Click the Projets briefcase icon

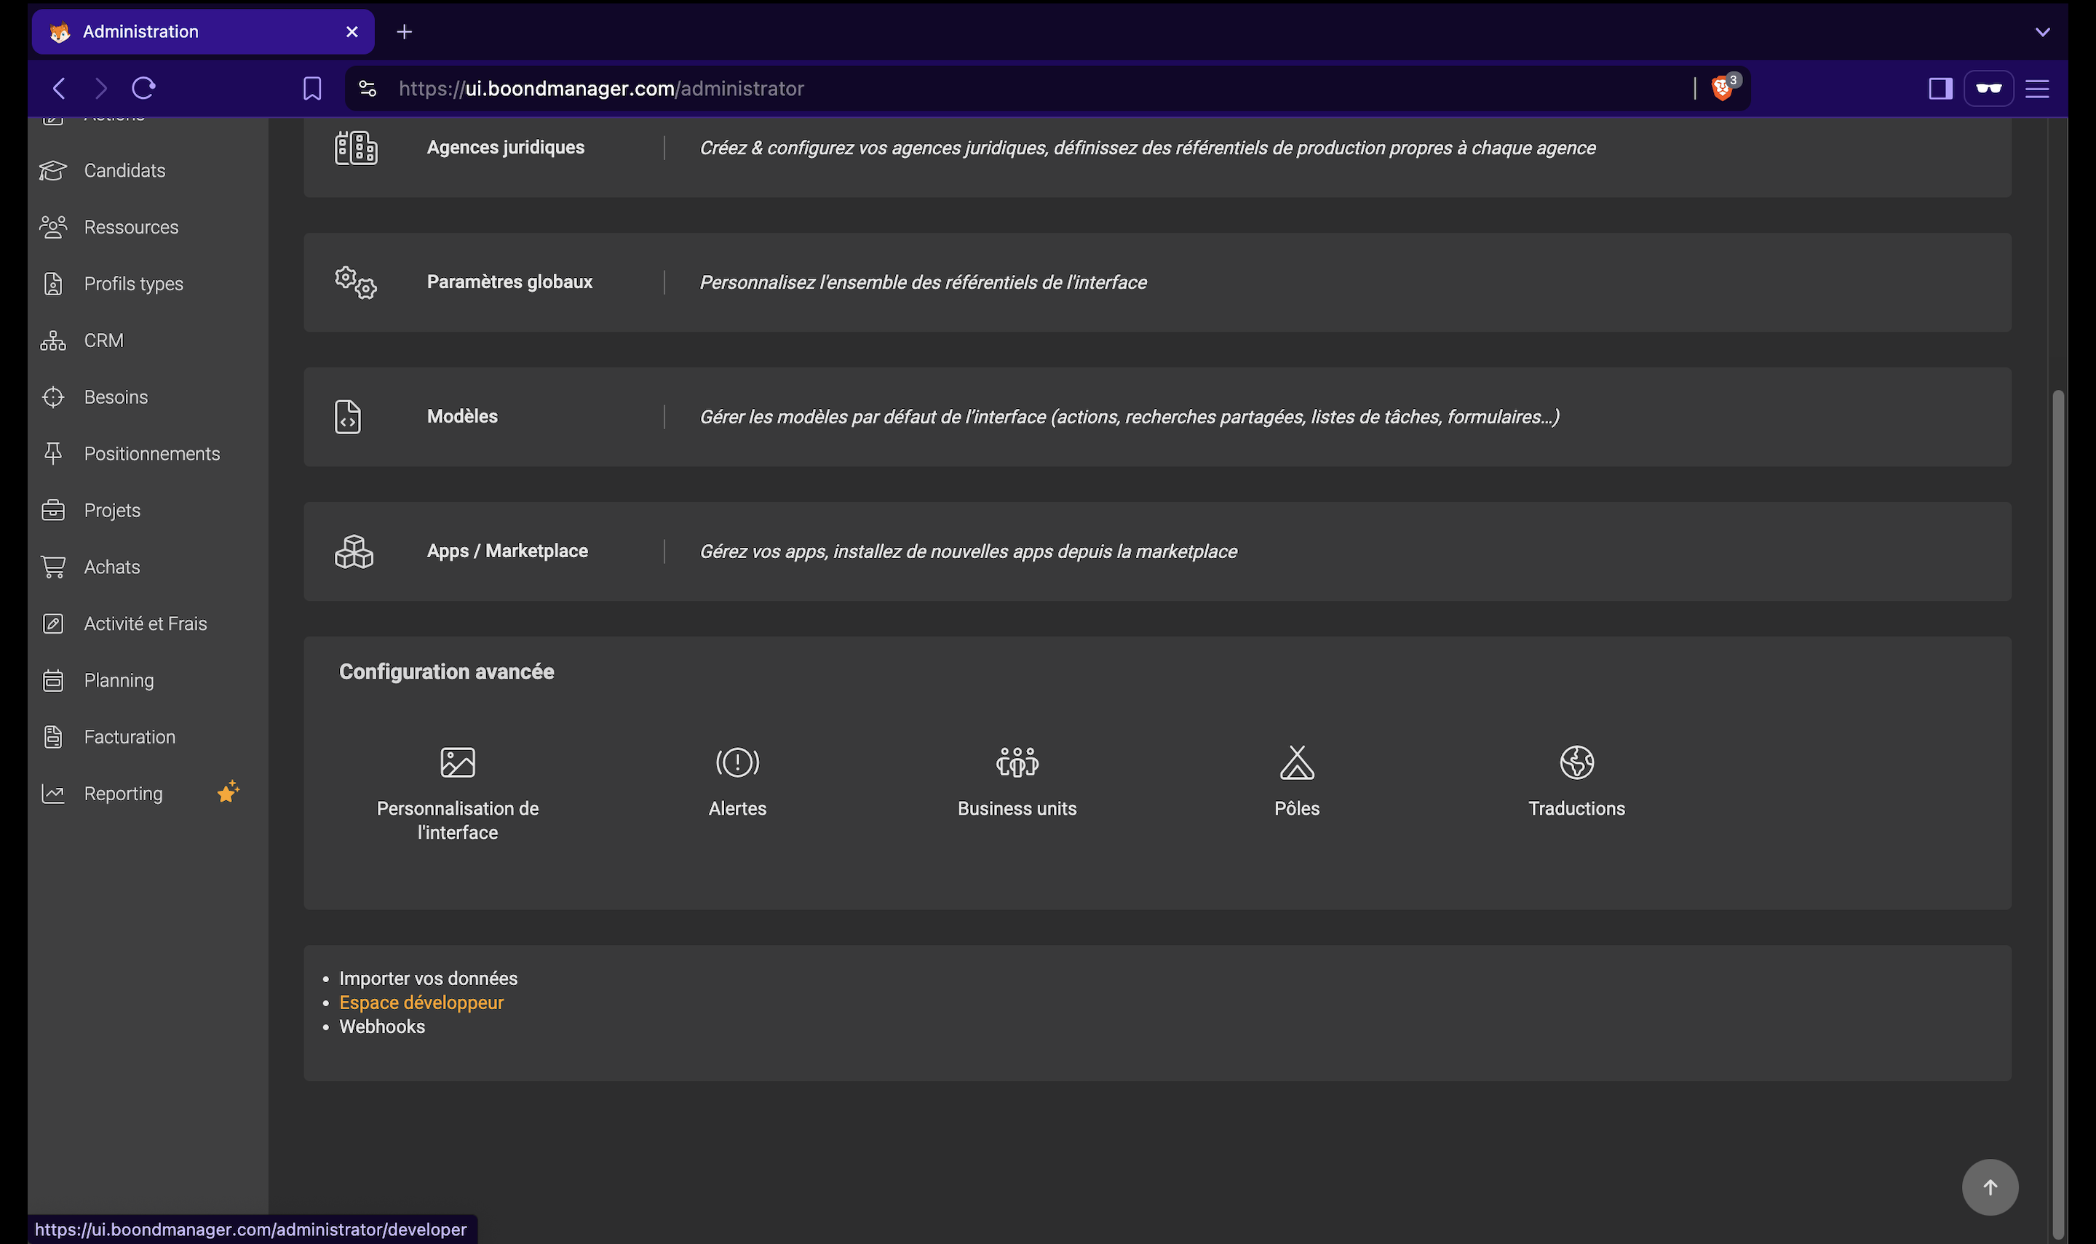point(53,511)
